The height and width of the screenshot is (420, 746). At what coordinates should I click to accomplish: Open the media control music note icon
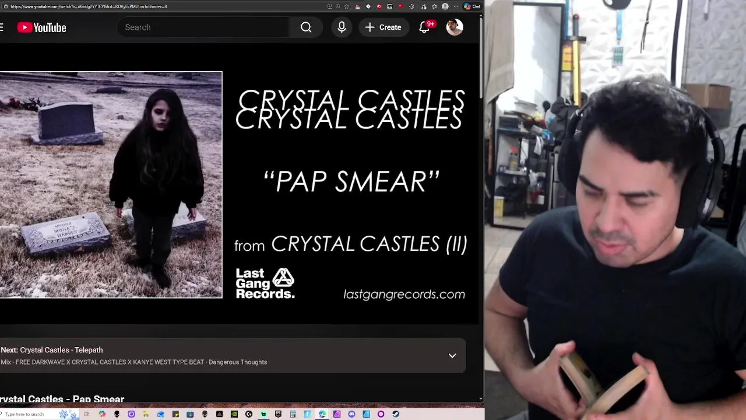coord(424,6)
